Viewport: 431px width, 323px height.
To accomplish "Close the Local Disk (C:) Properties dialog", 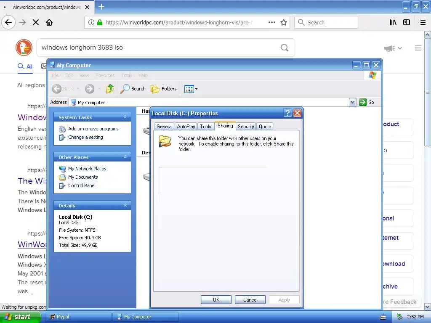I will click(x=297, y=113).
